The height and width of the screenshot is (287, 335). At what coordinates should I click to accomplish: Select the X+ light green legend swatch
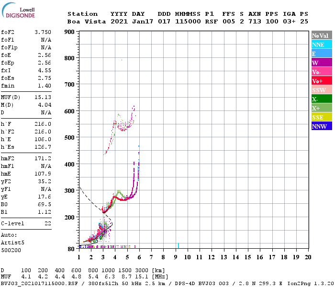(322, 108)
